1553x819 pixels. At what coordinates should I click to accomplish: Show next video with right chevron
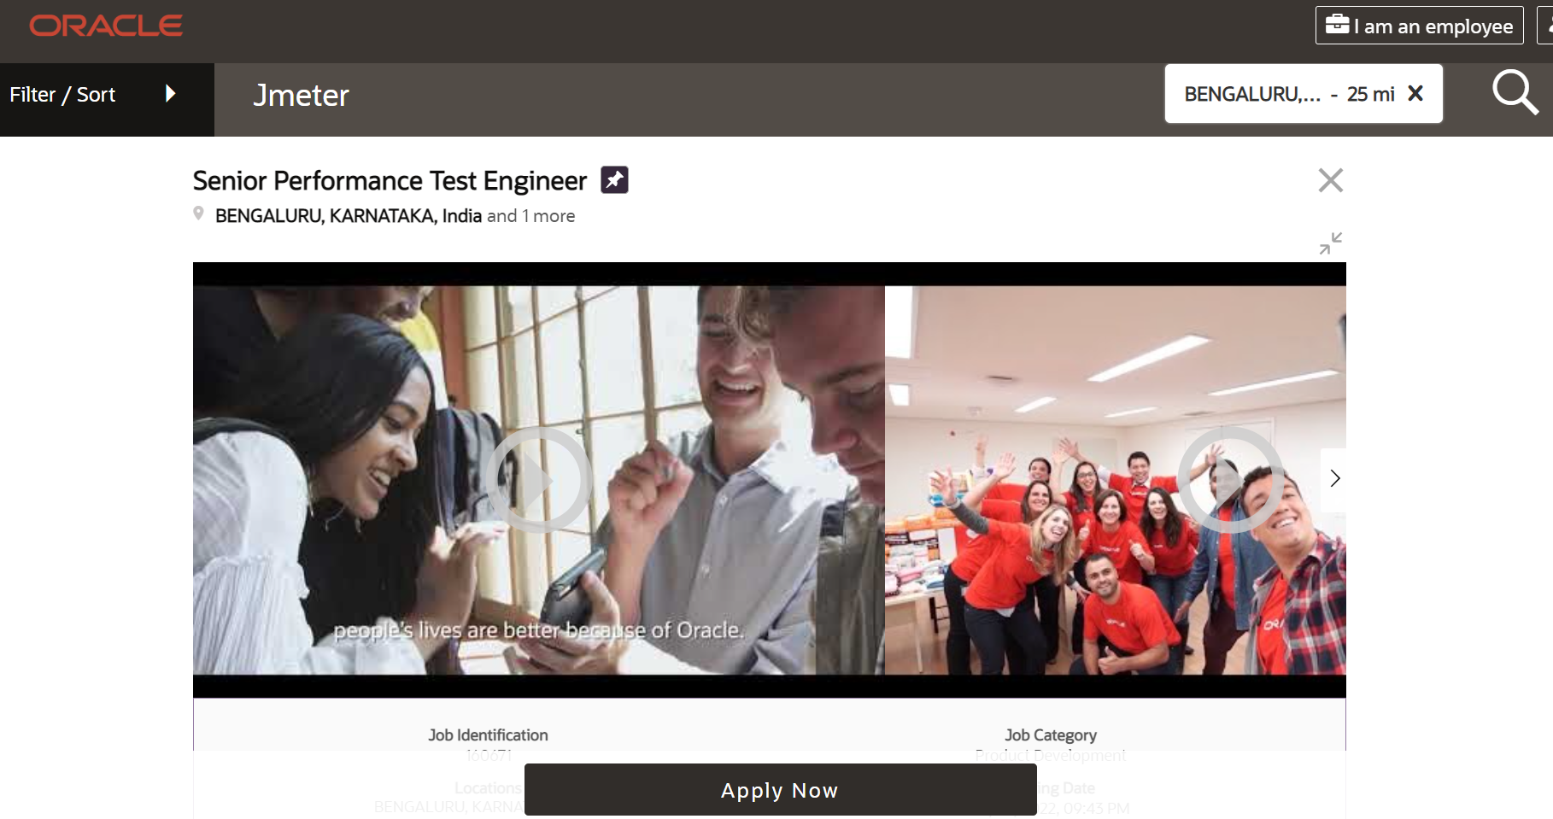coord(1334,479)
